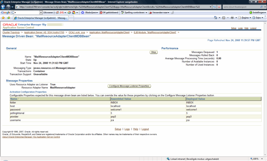Click the Help link in page header
Screen dimensions: 267x161
click(246, 28)
